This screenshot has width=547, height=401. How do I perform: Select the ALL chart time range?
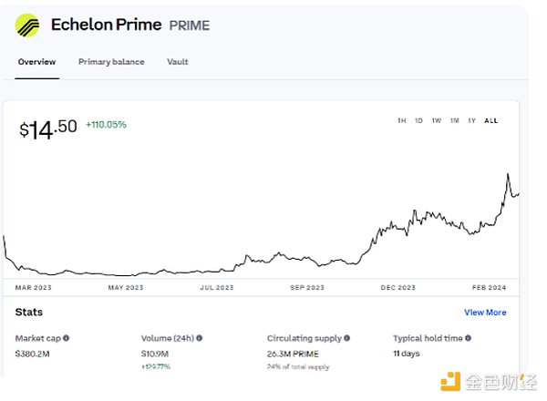tap(491, 120)
